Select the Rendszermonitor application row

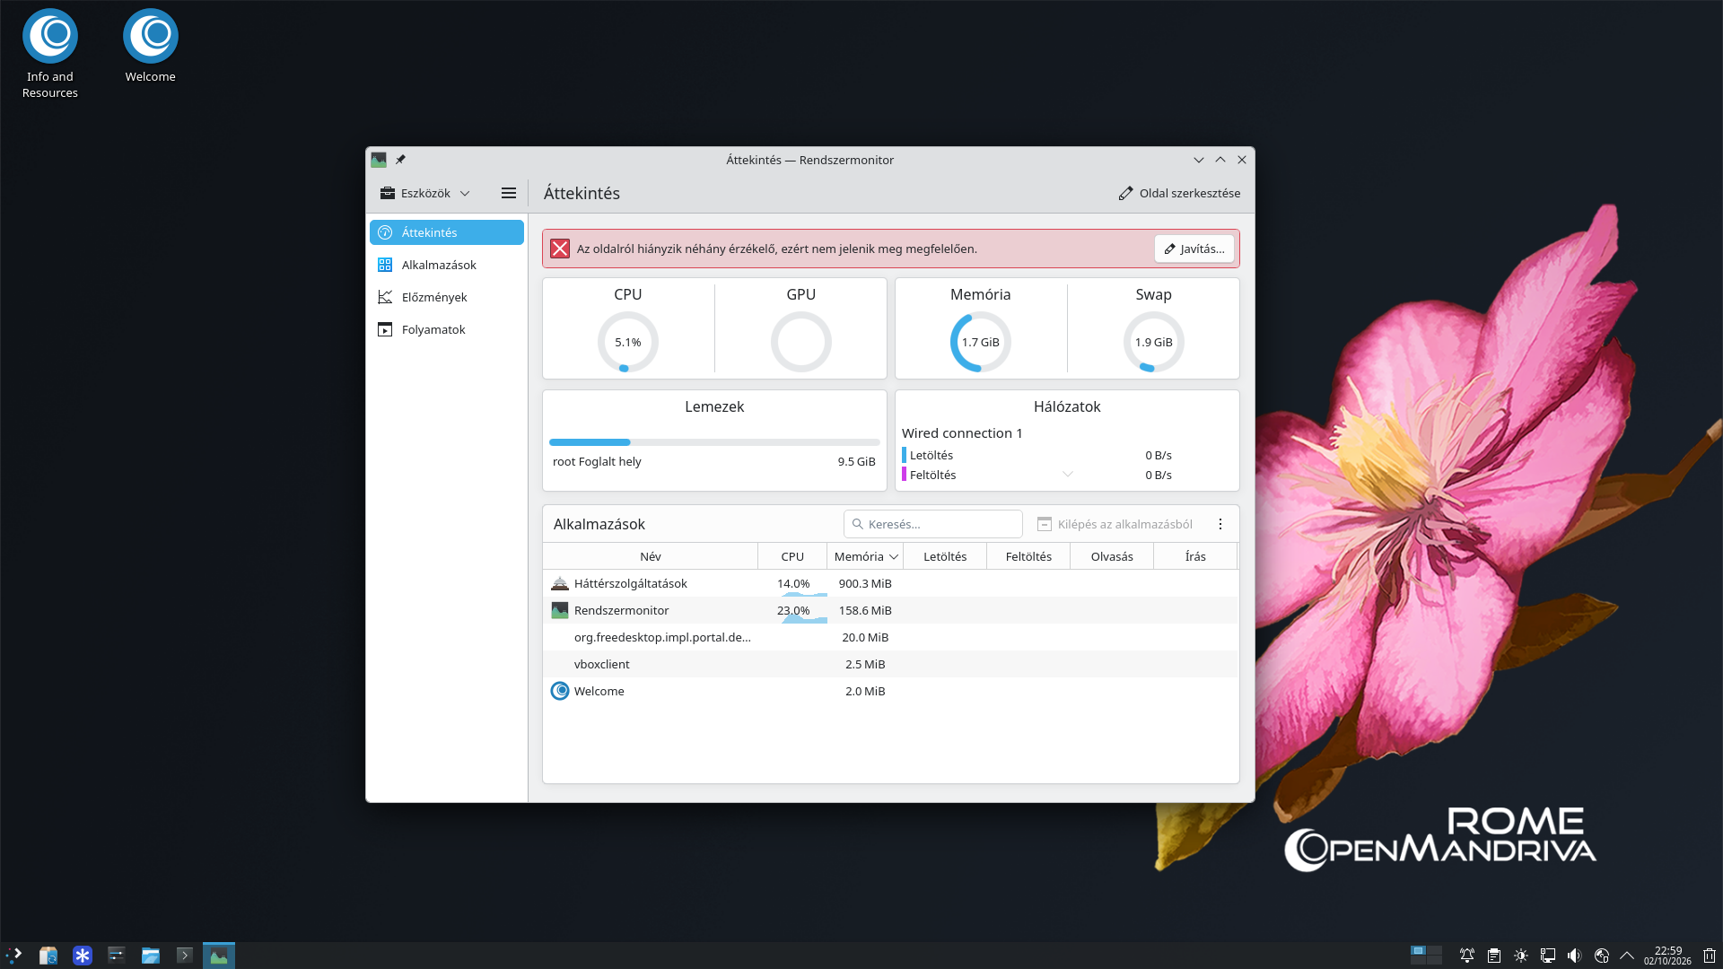click(x=890, y=610)
